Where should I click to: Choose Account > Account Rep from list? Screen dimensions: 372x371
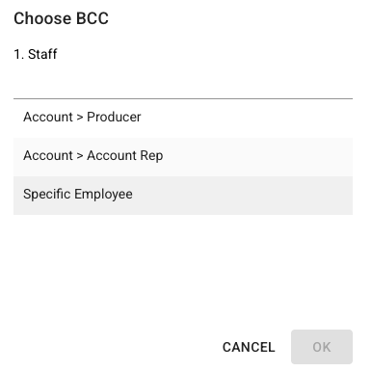(183, 157)
